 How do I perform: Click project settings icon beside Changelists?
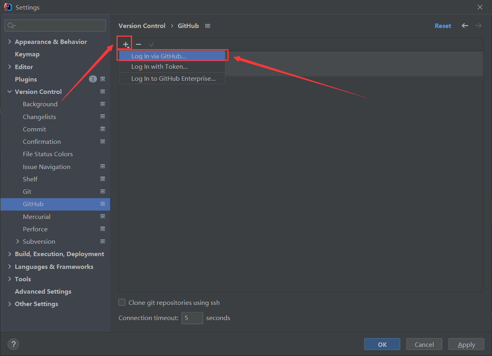[102, 117]
